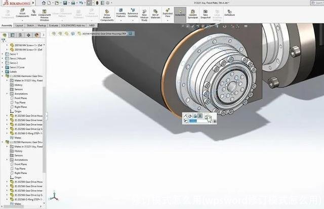Open the SOLIDWORKS Add-Ins tab
The image size is (324, 209).
click(73, 25)
